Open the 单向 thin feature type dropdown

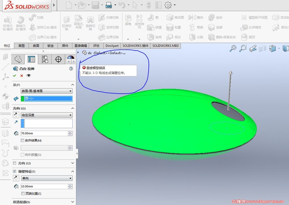46,178
